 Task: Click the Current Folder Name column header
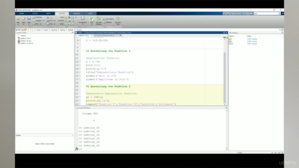(24, 35)
